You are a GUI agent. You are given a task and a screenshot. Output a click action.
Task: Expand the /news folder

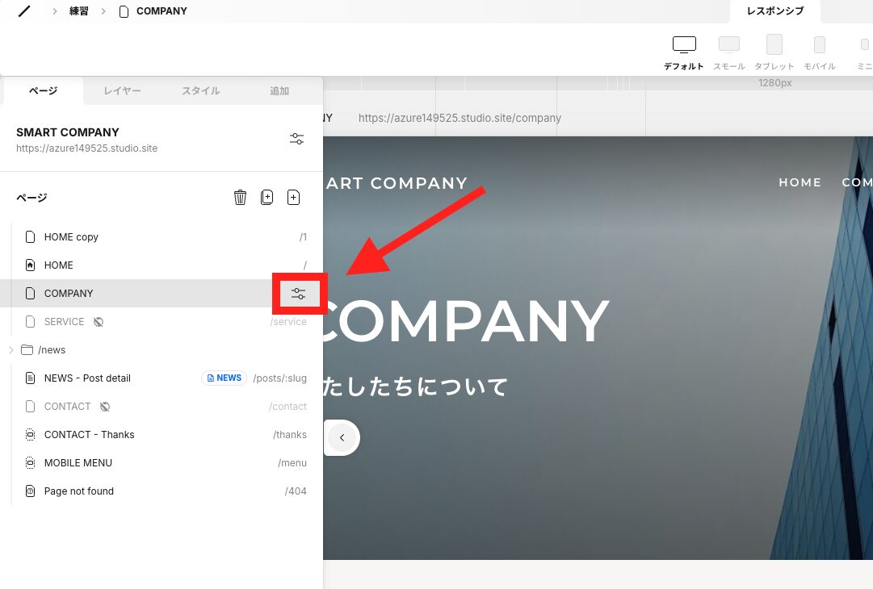pyautogui.click(x=10, y=349)
